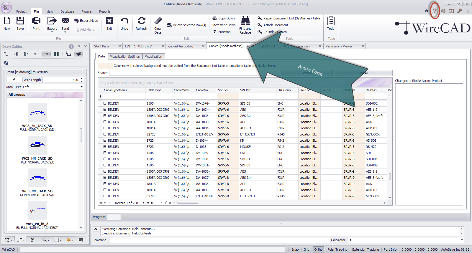
Task: Click Function button in Edit group
Action: coord(222,32)
